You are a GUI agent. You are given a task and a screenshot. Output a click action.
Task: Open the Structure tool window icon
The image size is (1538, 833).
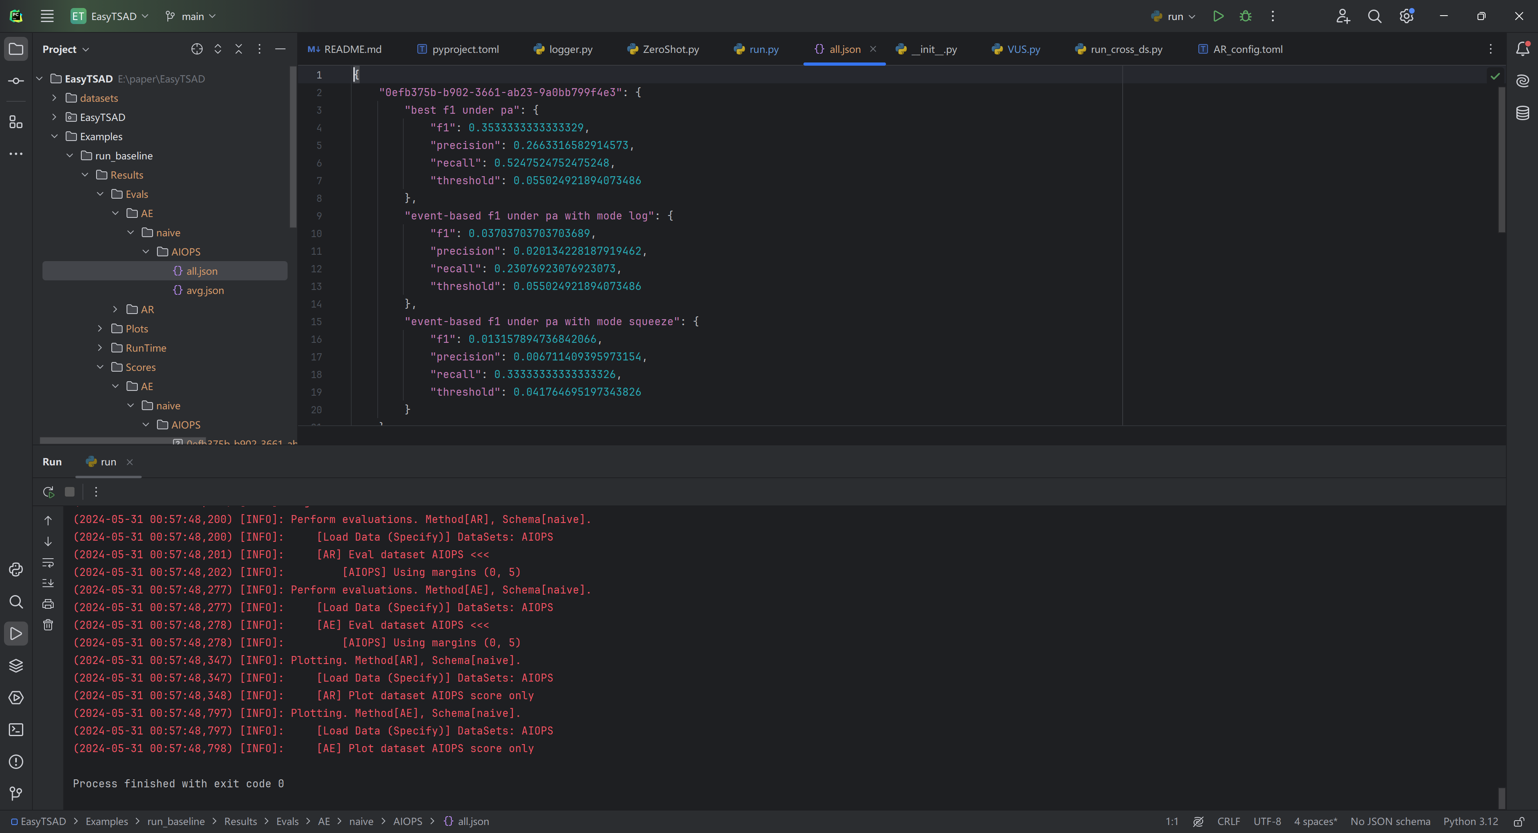point(16,122)
